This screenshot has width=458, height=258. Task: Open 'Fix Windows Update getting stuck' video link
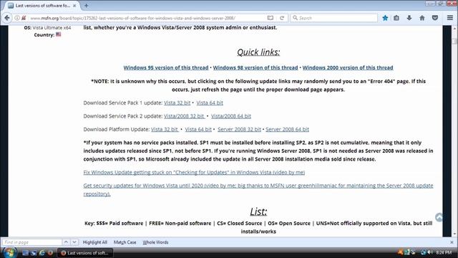click(x=194, y=172)
